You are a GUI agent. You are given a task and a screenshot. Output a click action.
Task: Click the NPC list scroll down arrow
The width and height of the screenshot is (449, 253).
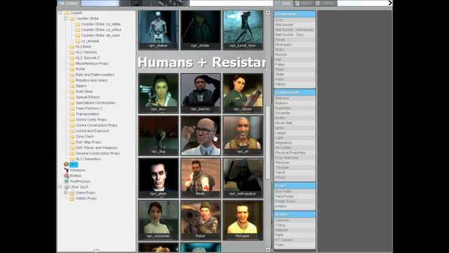click(268, 249)
